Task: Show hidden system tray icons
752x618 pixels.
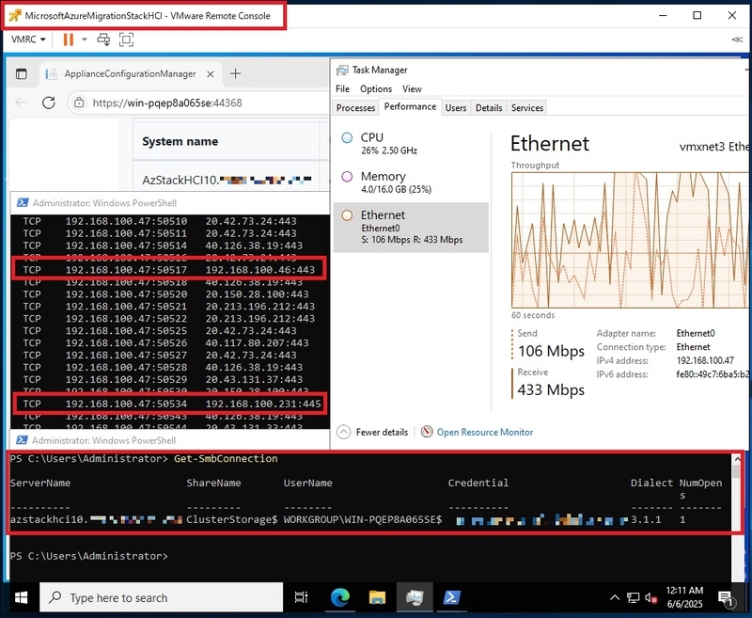Action: pos(615,598)
